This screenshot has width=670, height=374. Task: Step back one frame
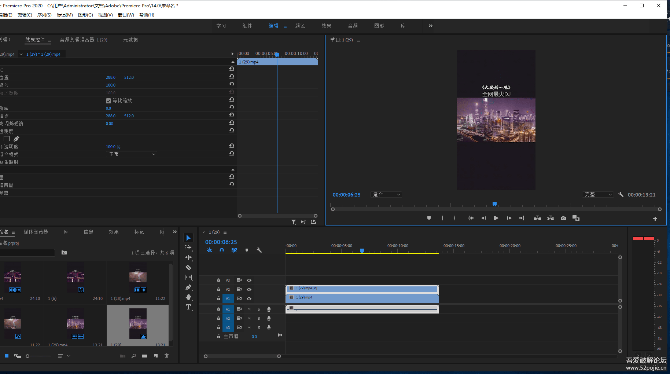coord(483,218)
